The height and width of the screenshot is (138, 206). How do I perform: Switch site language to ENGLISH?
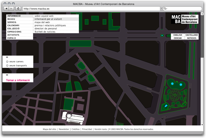tap(178, 35)
